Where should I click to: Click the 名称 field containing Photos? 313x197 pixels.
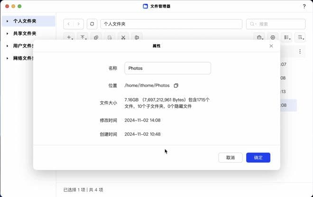tap(167, 68)
